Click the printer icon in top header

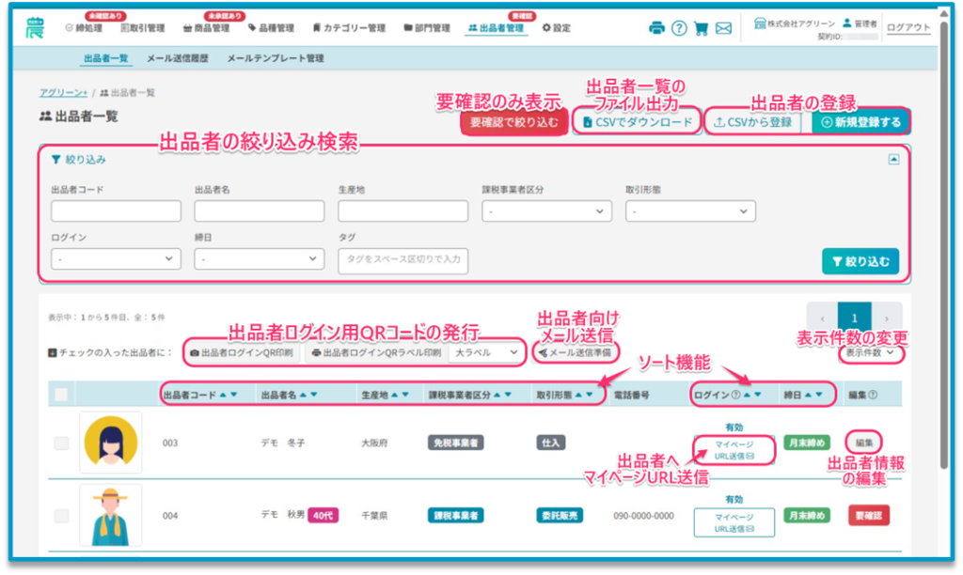pos(656,28)
